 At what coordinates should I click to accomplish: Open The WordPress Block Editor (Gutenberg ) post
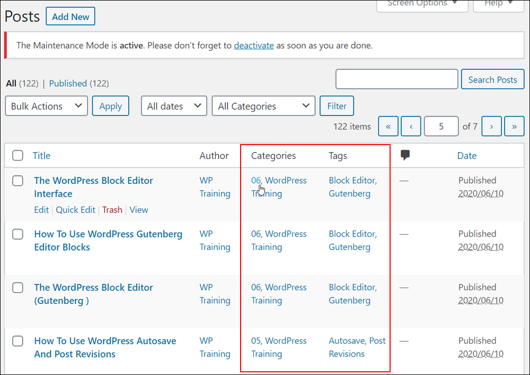[x=93, y=294]
